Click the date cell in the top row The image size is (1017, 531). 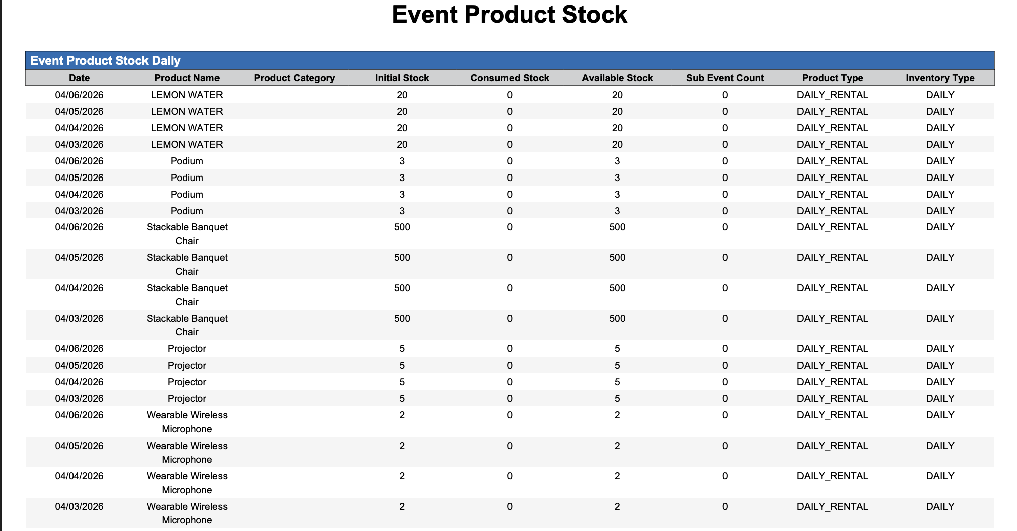pos(79,95)
